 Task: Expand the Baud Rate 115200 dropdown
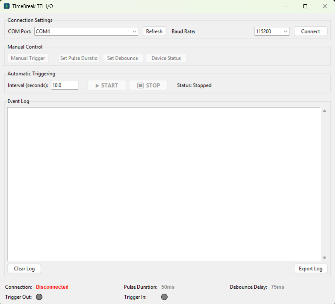click(272, 31)
